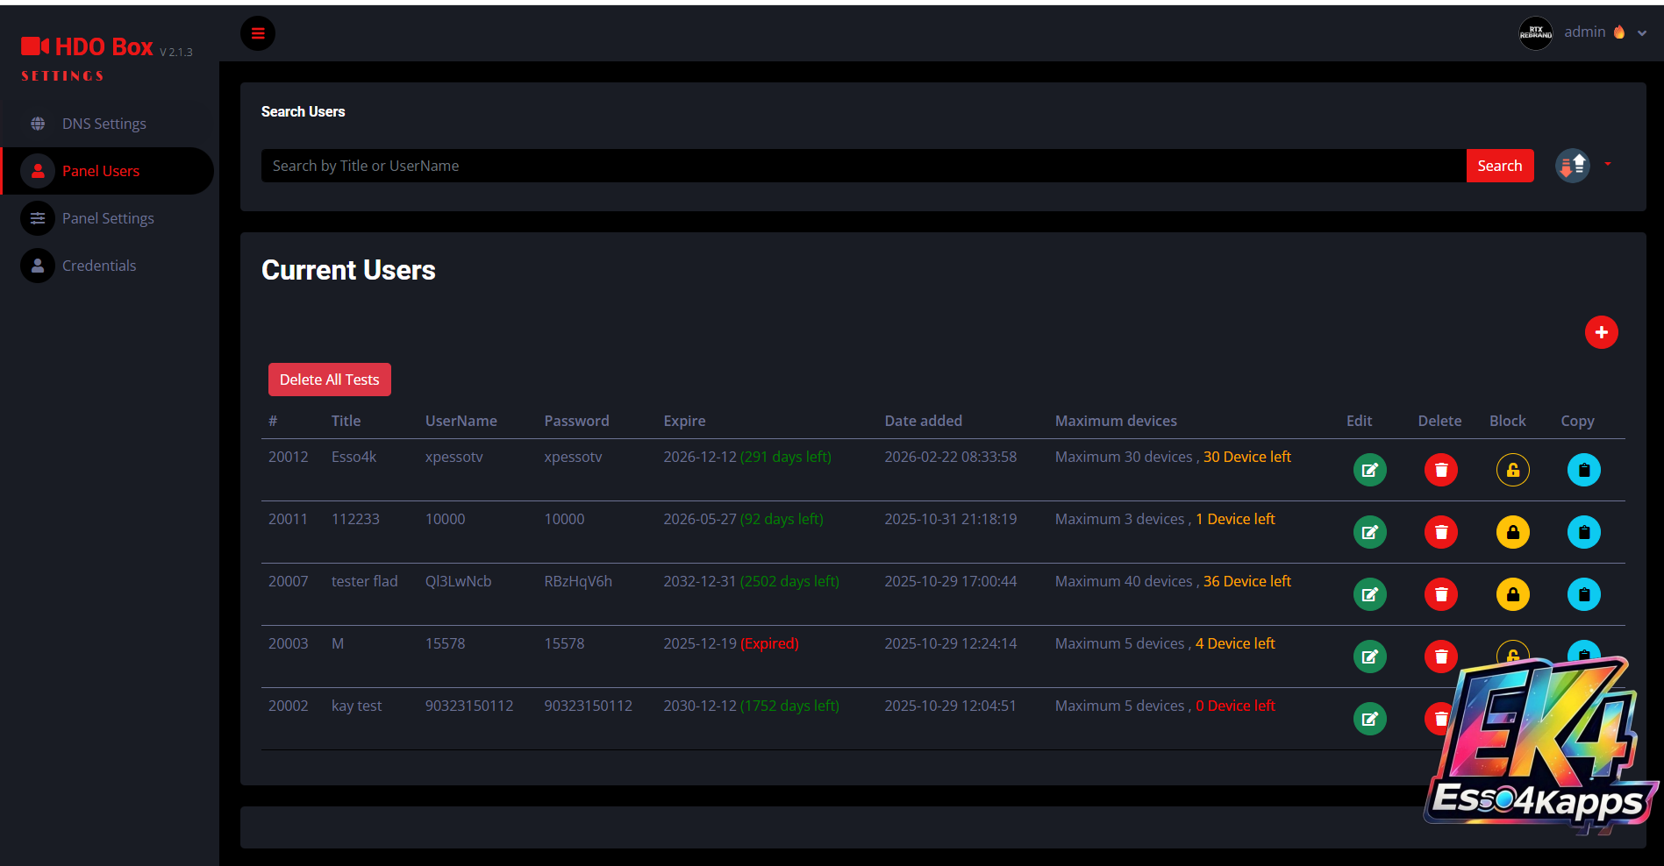The width and height of the screenshot is (1664, 866).
Task: Copy the tester flad user info
Action: click(x=1583, y=594)
